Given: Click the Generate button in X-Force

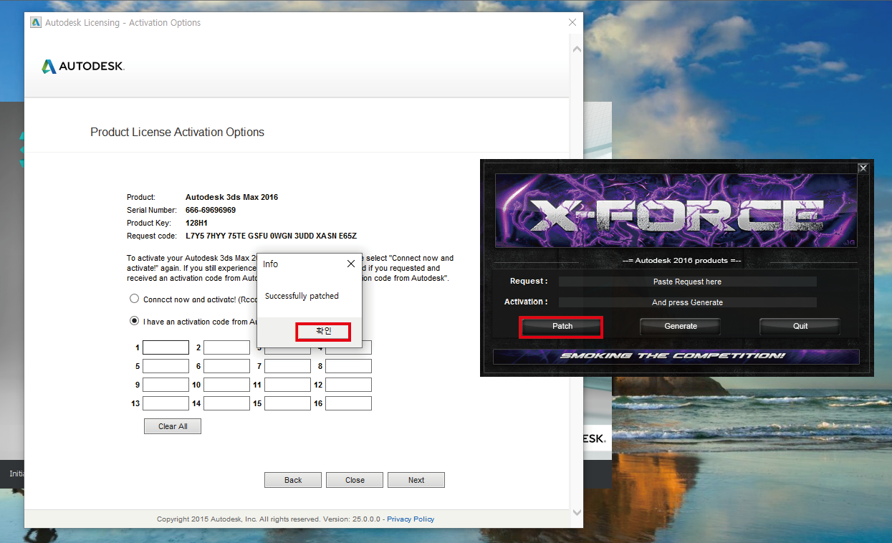Looking at the screenshot, I should pyautogui.click(x=681, y=327).
